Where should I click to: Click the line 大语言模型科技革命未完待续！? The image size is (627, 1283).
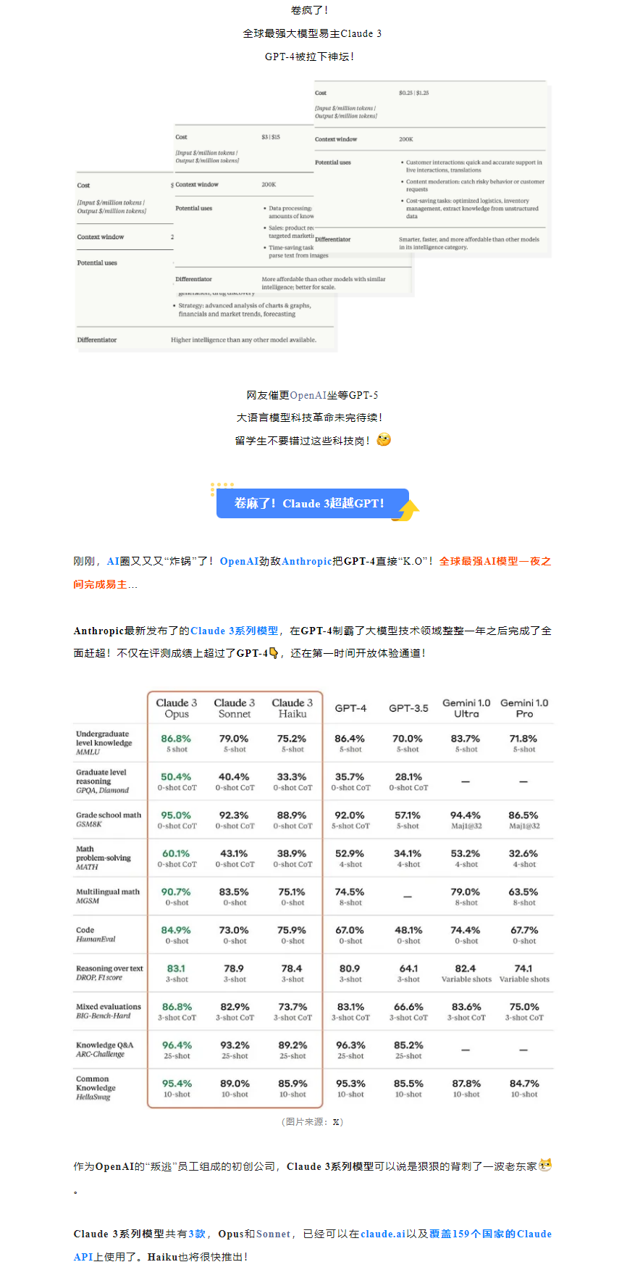tap(310, 418)
